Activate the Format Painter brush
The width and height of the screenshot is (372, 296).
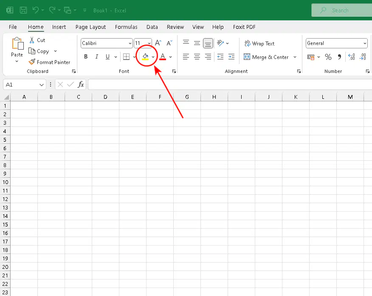(32, 62)
